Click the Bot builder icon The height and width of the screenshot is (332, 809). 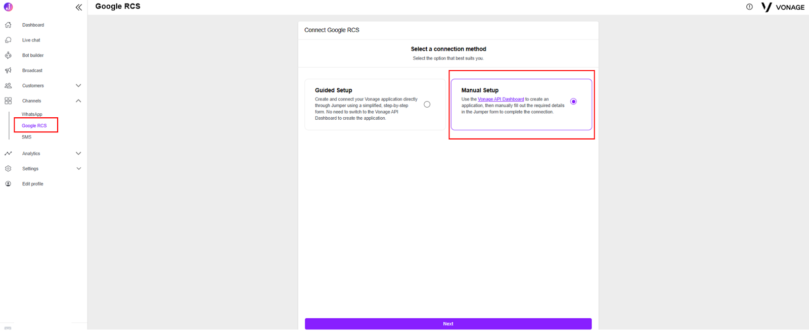8,55
